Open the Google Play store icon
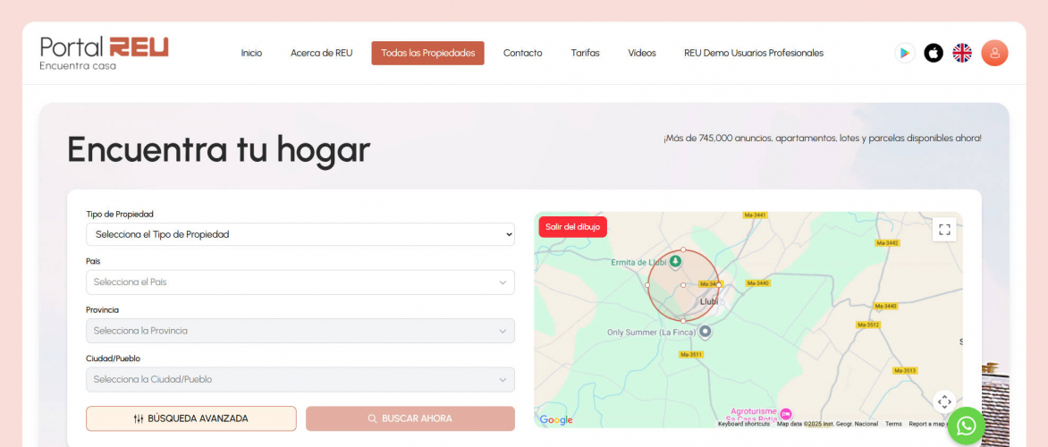 904,53
